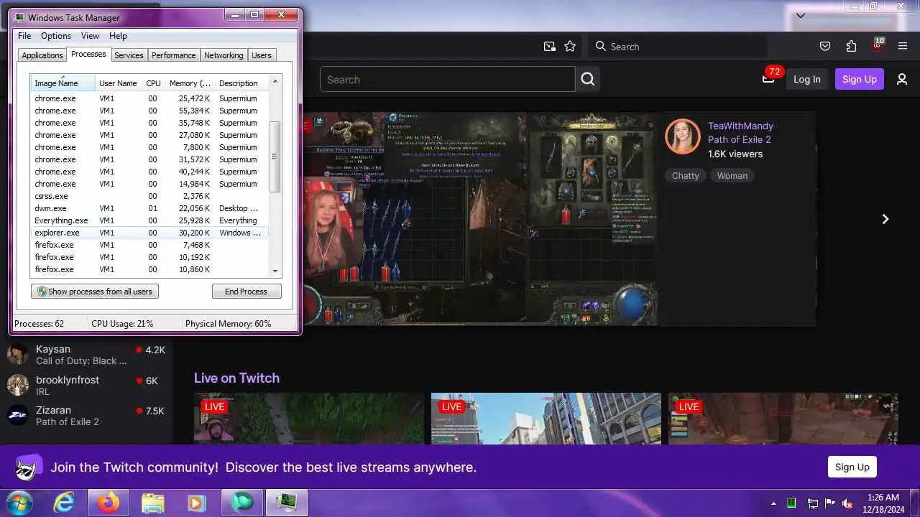Select the Chatty tag

tap(685, 175)
